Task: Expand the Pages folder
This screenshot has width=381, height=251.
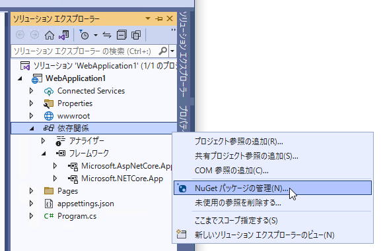Action: [31, 191]
